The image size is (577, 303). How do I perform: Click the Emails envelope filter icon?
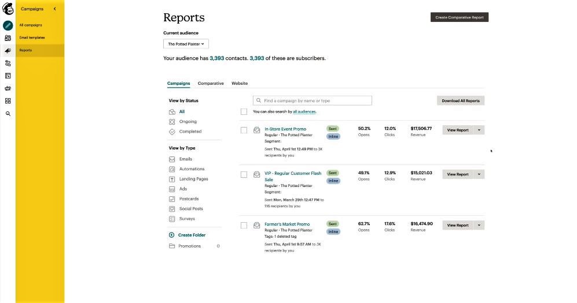[x=172, y=159]
